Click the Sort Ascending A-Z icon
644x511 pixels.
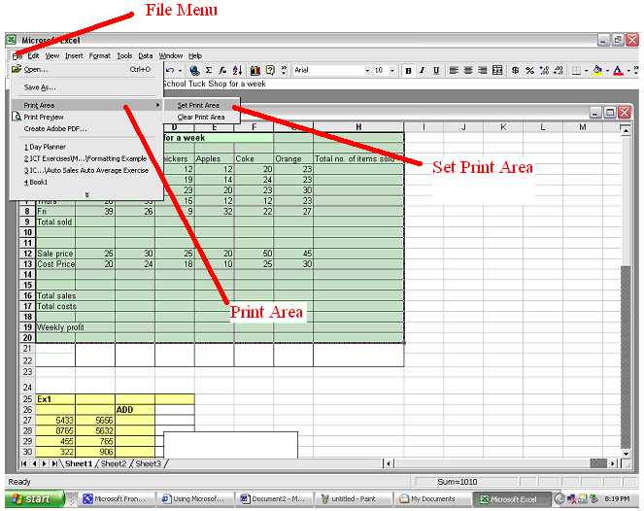(x=237, y=70)
